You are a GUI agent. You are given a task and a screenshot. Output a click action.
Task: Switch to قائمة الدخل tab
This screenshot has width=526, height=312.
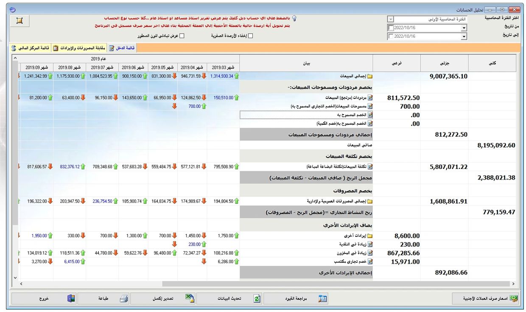122,48
